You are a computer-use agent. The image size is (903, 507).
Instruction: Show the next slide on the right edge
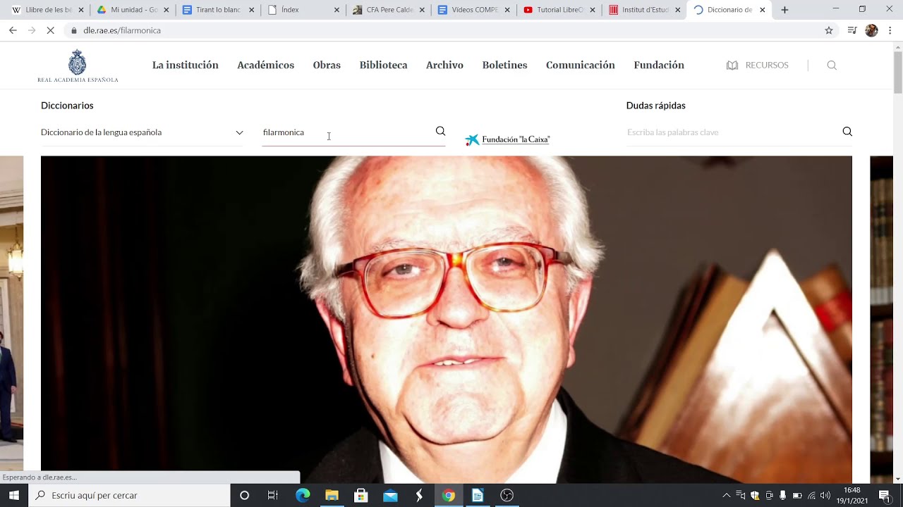(882, 320)
